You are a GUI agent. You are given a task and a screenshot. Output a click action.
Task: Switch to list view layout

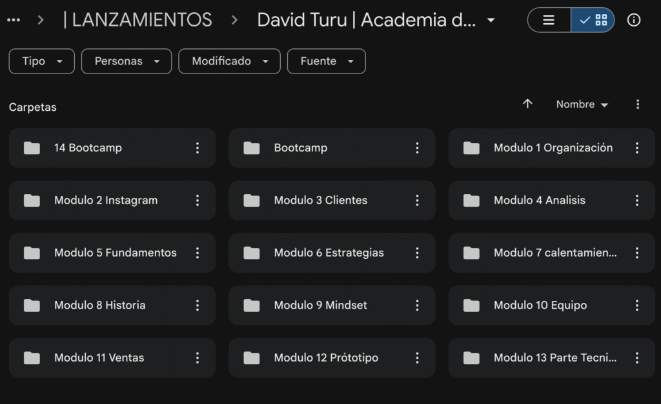pos(549,20)
